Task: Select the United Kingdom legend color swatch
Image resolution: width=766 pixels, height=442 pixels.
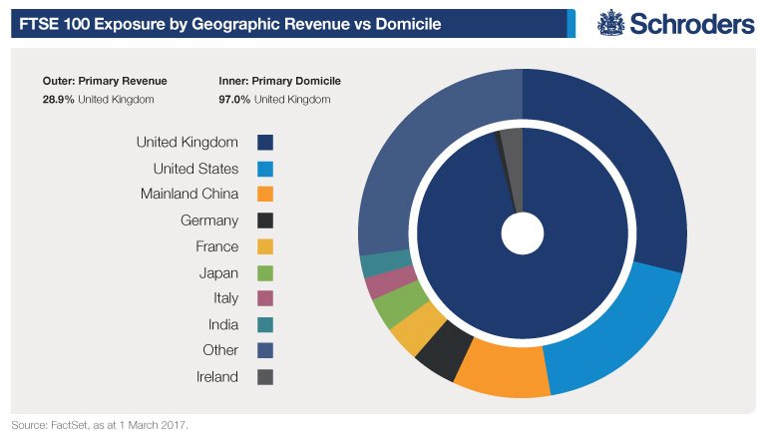Action: [264, 143]
